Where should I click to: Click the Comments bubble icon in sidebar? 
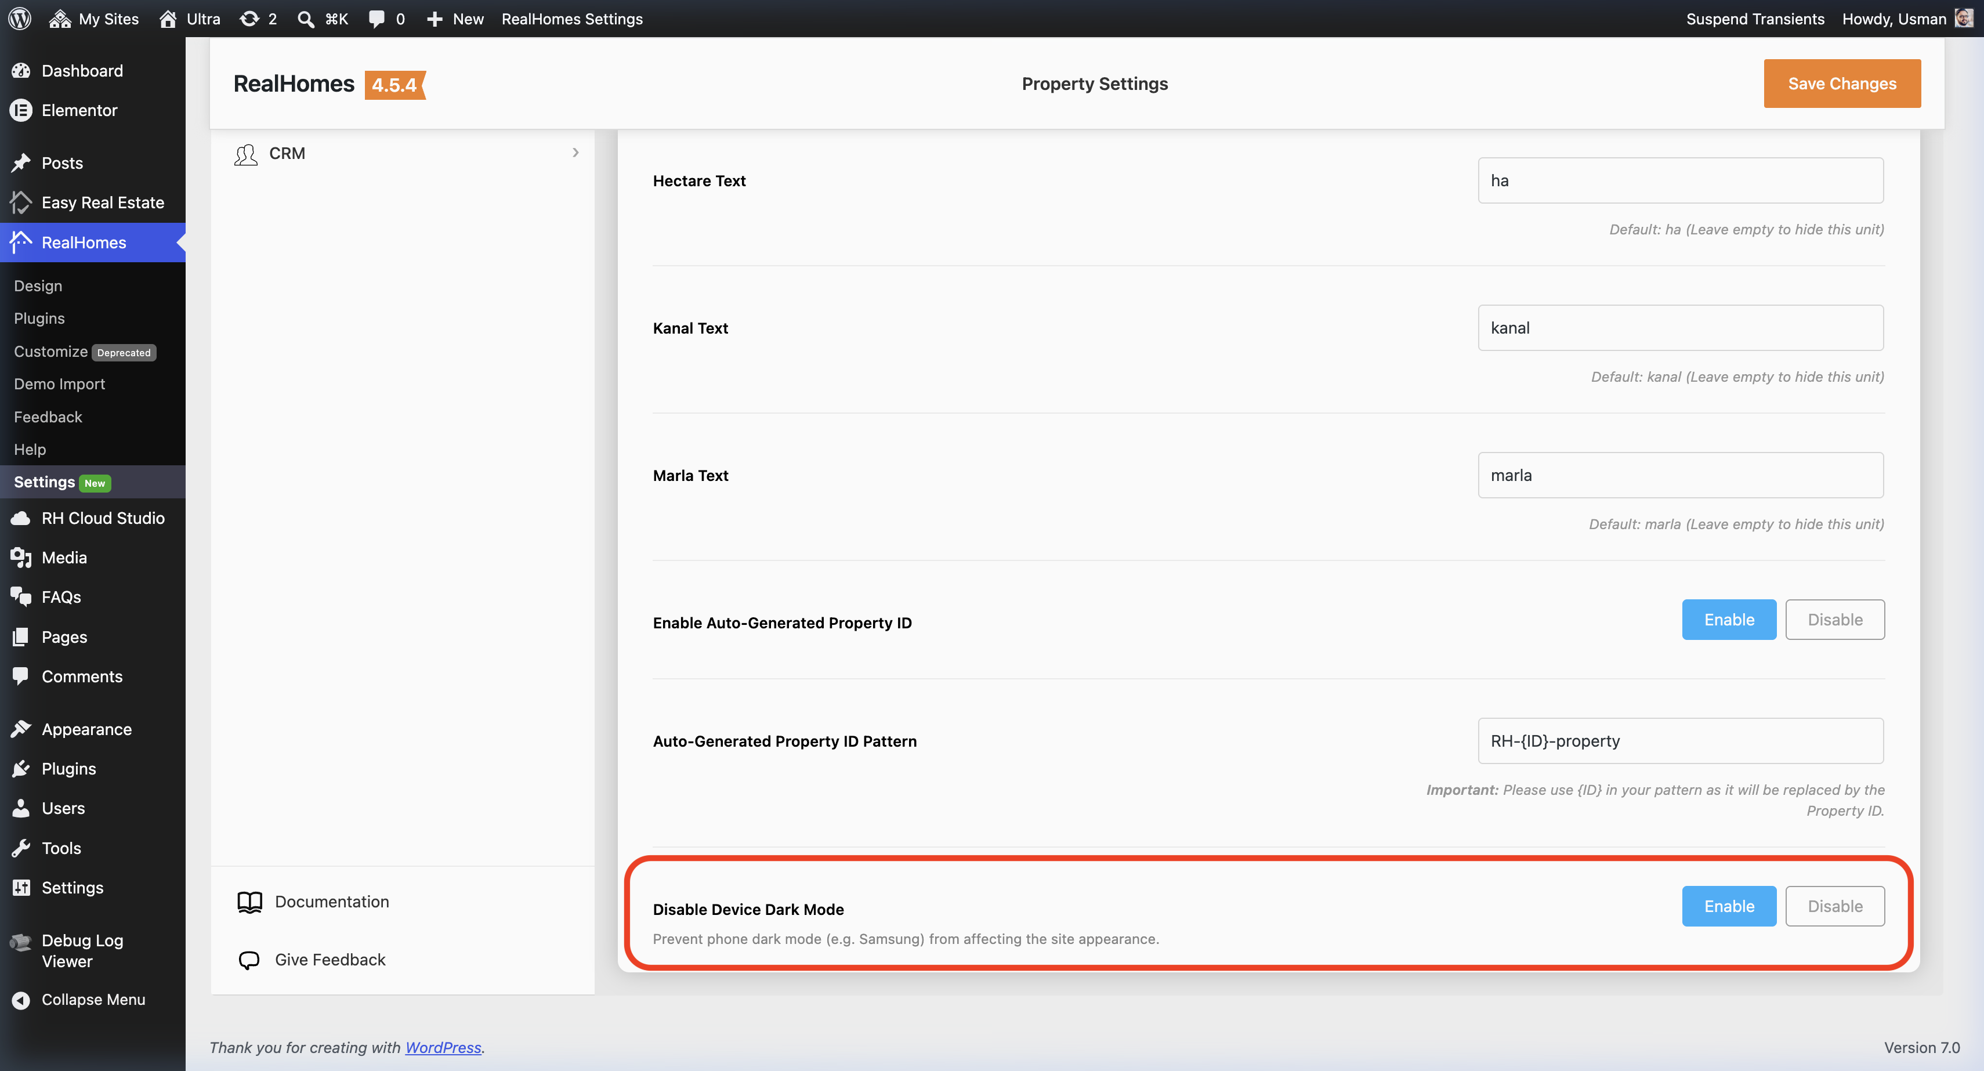[x=21, y=676]
